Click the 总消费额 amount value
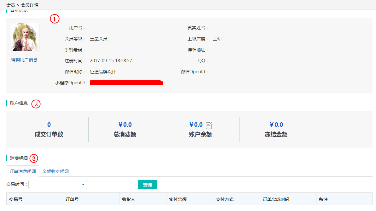376x211 pixels. click(x=125, y=125)
